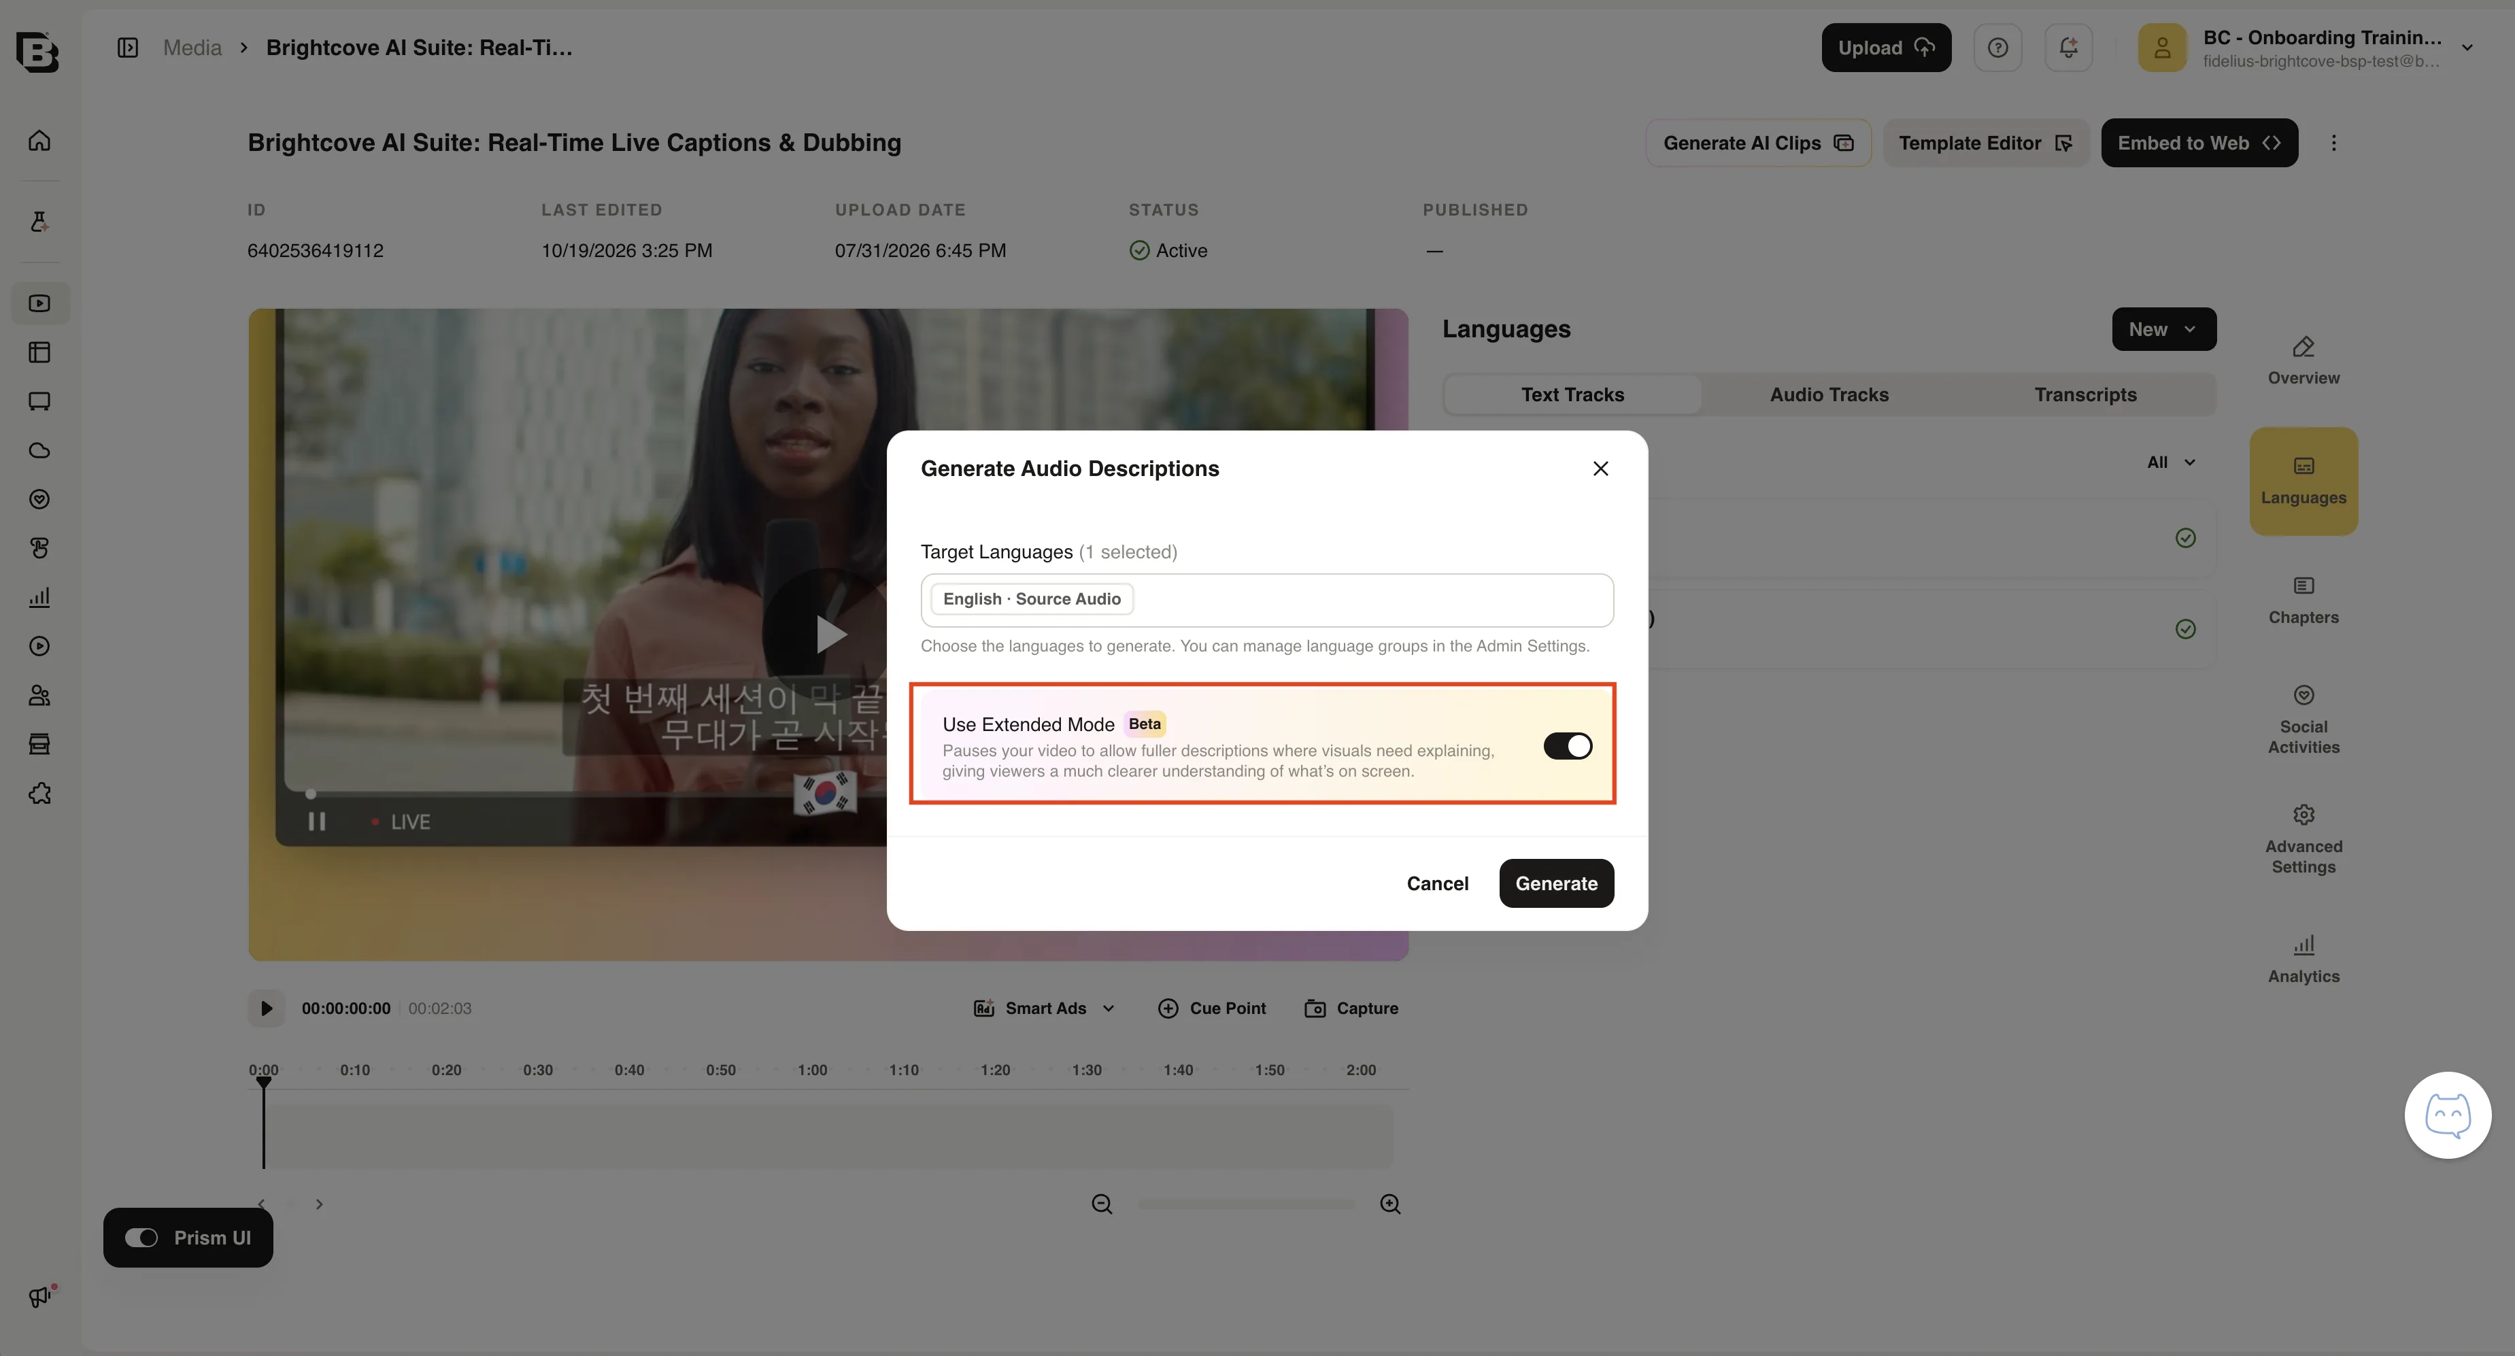
Task: Open the Target Languages selection field
Action: click(x=1266, y=599)
